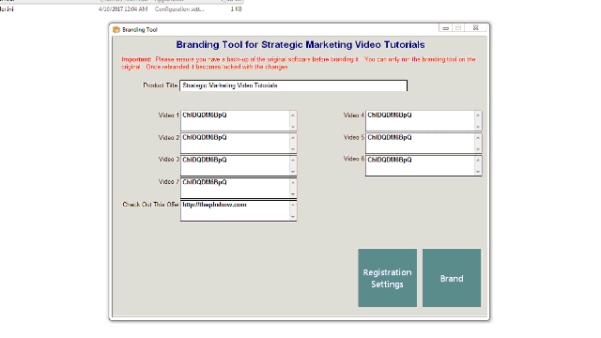Close the Branding Tool window
The width and height of the screenshot is (601, 338).
[x=476, y=27]
